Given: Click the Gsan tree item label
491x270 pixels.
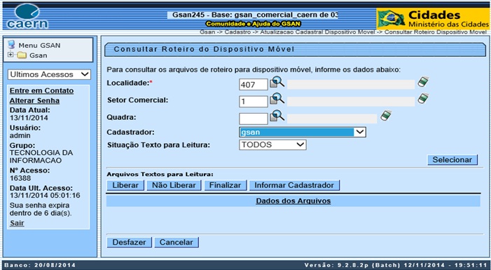Looking at the screenshot, I should click(39, 55).
